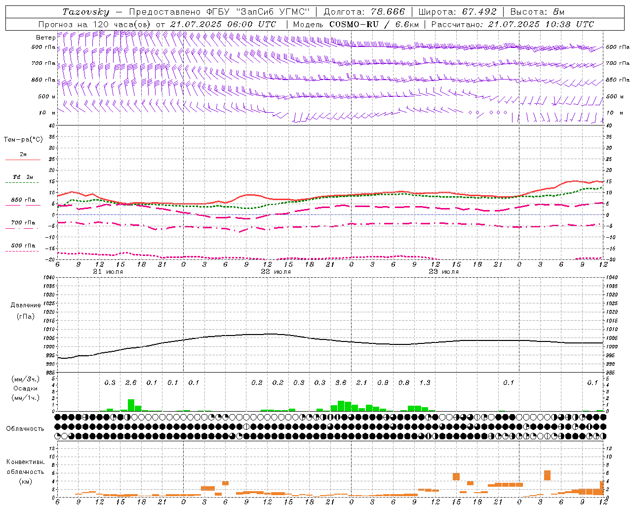Click the "(мм/1ч.)" unit label
The width and height of the screenshot is (632, 506).
pos(25,398)
